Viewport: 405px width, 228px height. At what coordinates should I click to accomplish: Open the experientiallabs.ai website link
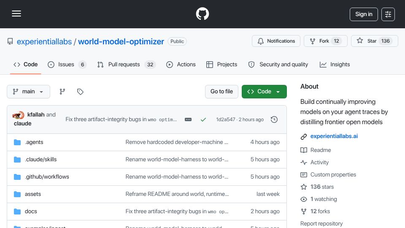[x=334, y=136]
